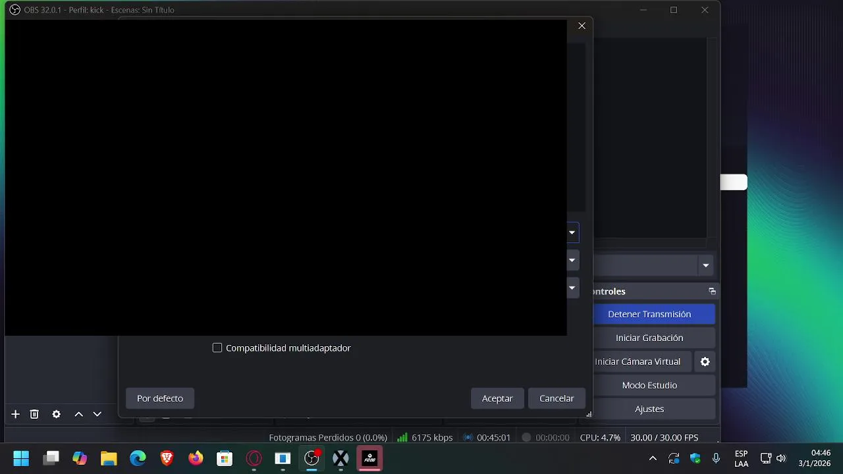Dismiss dialog with Cancelar
The height and width of the screenshot is (474, 843).
tap(557, 398)
